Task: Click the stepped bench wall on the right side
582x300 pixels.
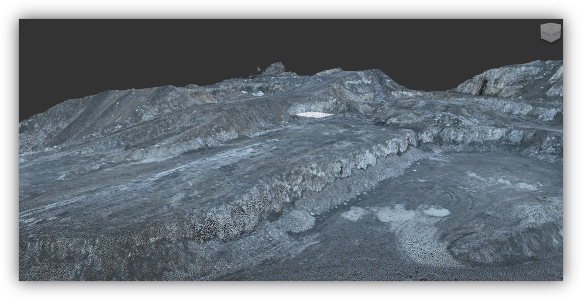Action: 490,136
